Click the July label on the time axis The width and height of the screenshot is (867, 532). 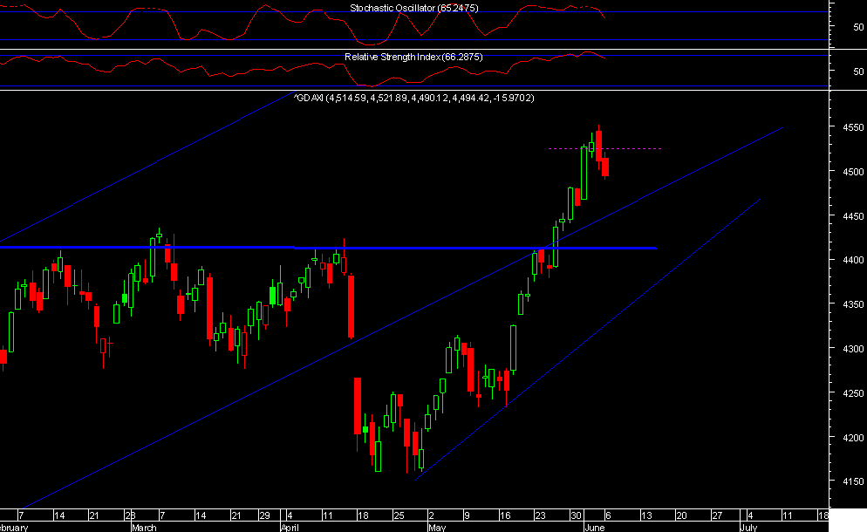pyautogui.click(x=751, y=527)
